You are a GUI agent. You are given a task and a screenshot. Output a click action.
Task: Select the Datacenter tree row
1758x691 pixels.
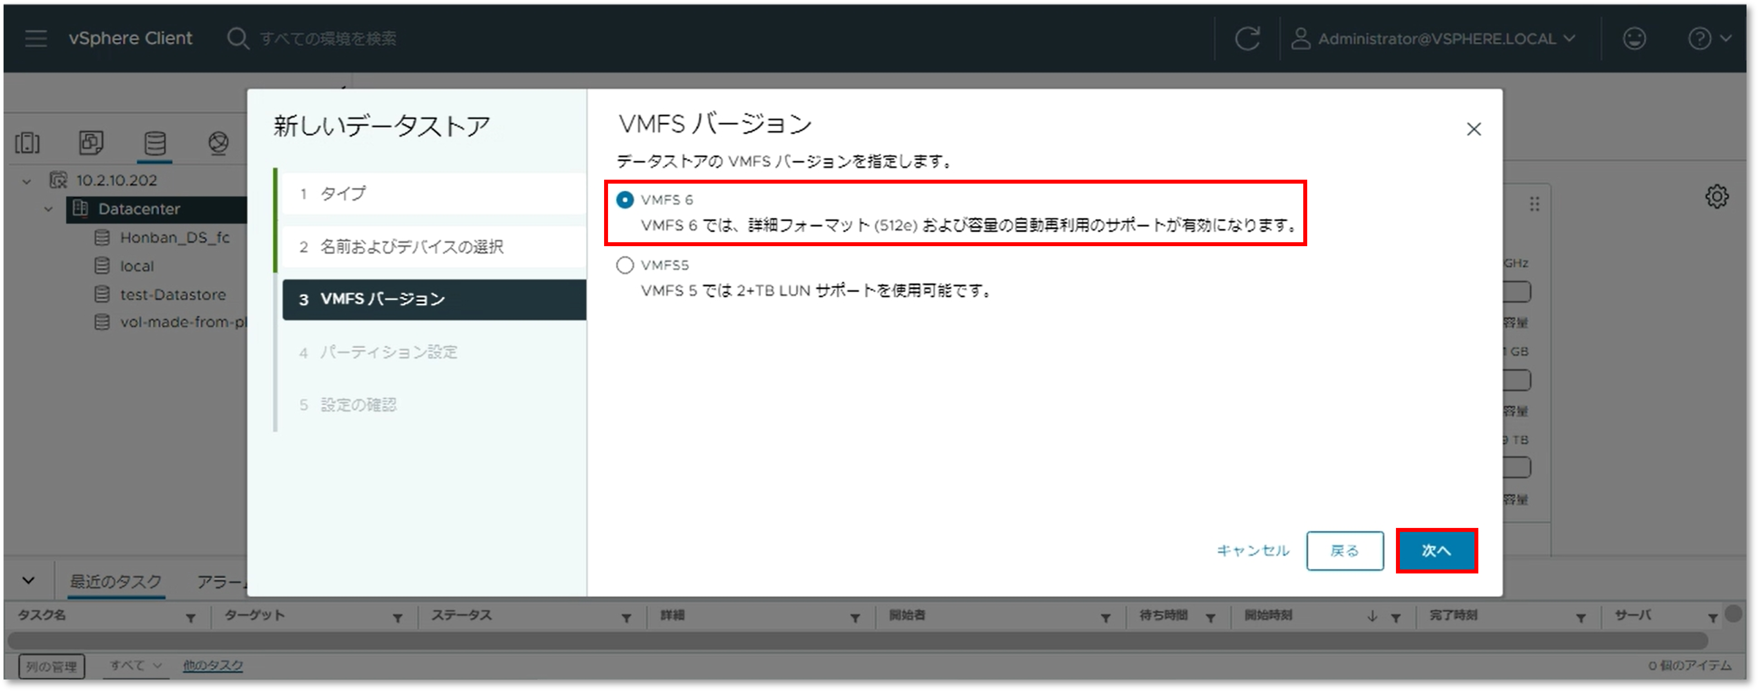tap(157, 209)
